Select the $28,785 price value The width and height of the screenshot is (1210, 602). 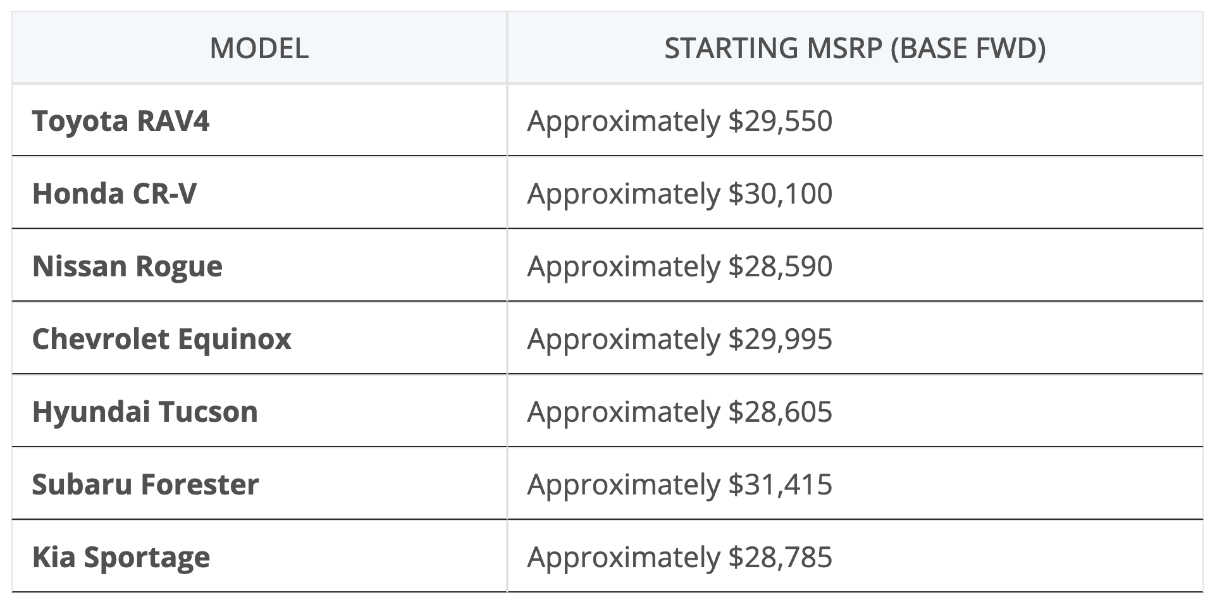pyautogui.click(x=780, y=557)
